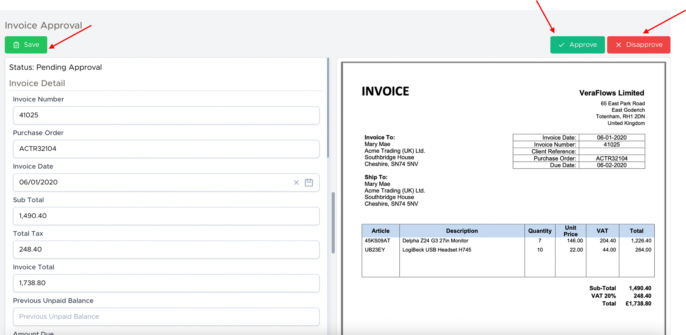Select the Invoice Date text field
This screenshot has height=335, width=686.
click(x=151, y=182)
